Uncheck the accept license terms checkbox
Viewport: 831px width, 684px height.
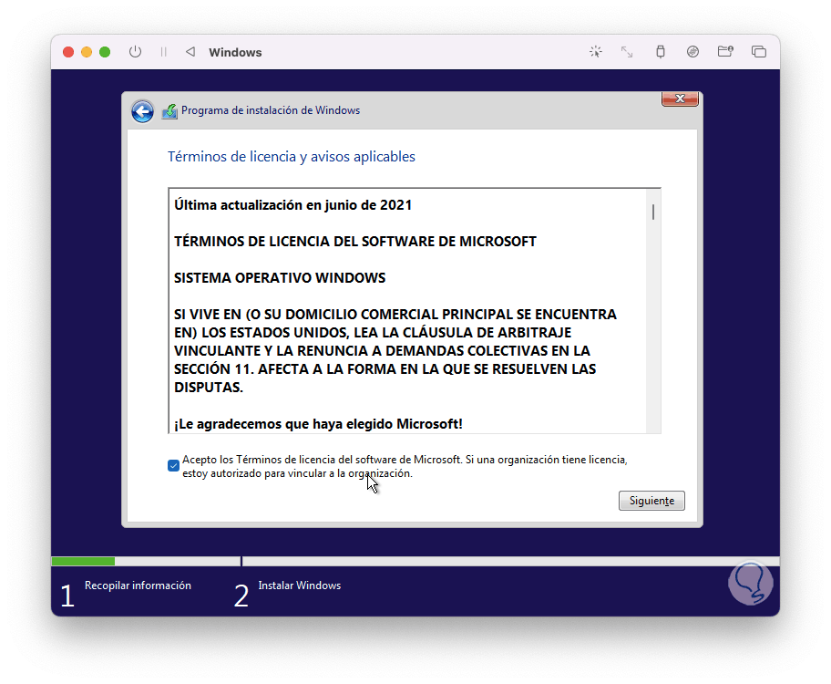point(173,465)
